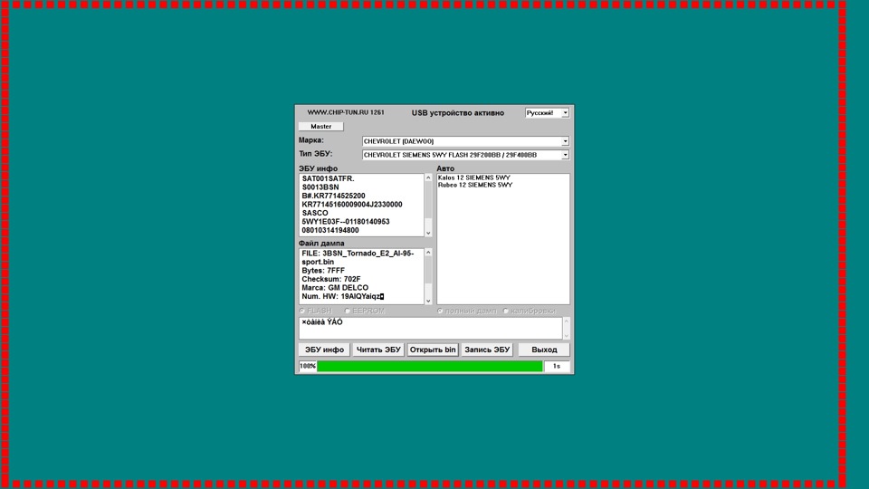Viewport: 869px width, 489px height.
Task: Click the Открыть bin button
Action: tap(433, 350)
